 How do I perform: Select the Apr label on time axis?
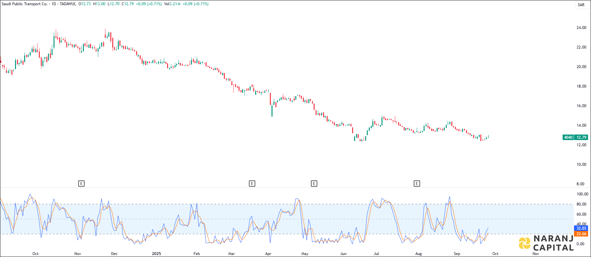point(268,254)
